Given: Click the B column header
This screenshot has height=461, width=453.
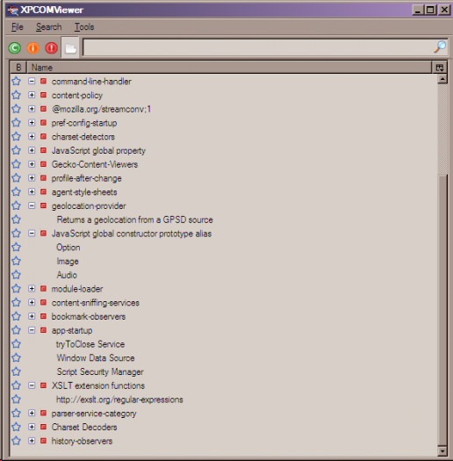Looking at the screenshot, I should (x=18, y=68).
